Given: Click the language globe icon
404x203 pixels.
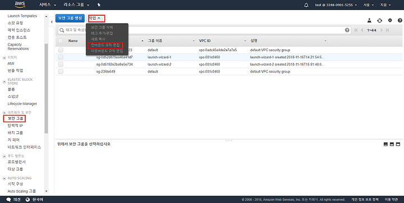Looking at the screenshot, I should (x=28, y=200).
